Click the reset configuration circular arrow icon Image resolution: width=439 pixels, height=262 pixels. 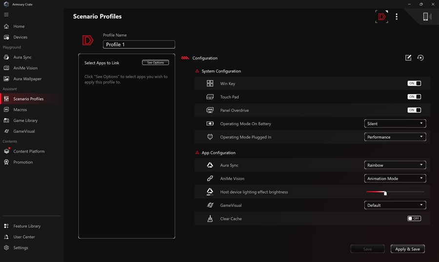point(420,58)
